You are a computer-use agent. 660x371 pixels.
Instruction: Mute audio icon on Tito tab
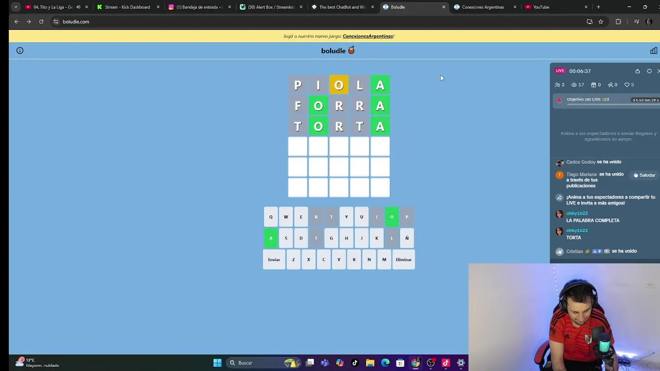[x=78, y=7]
